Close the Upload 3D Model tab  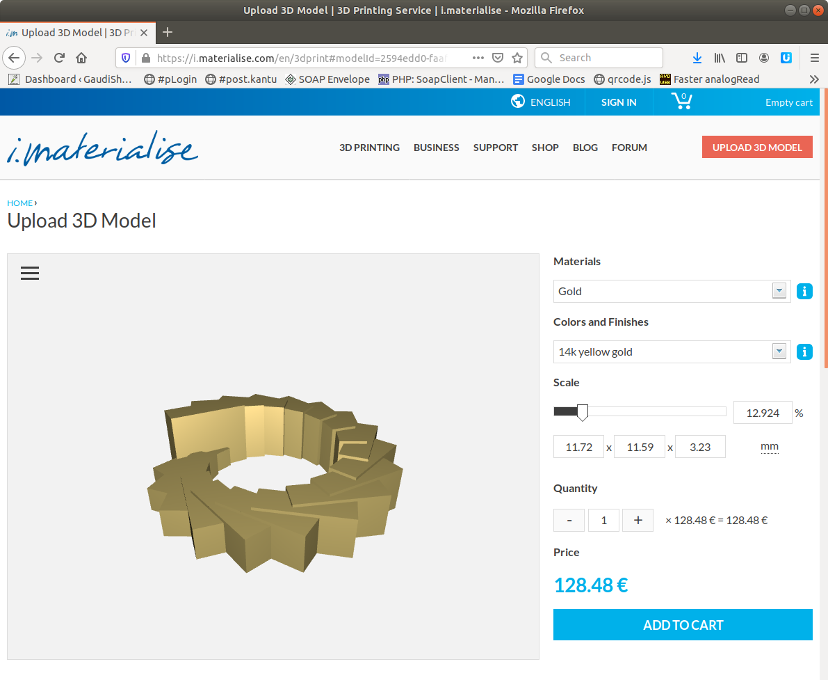point(144,33)
